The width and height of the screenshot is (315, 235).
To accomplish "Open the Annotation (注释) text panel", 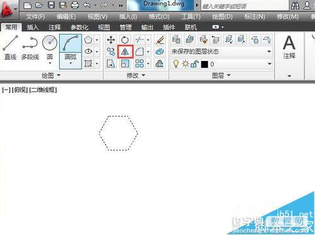I will [x=289, y=47].
